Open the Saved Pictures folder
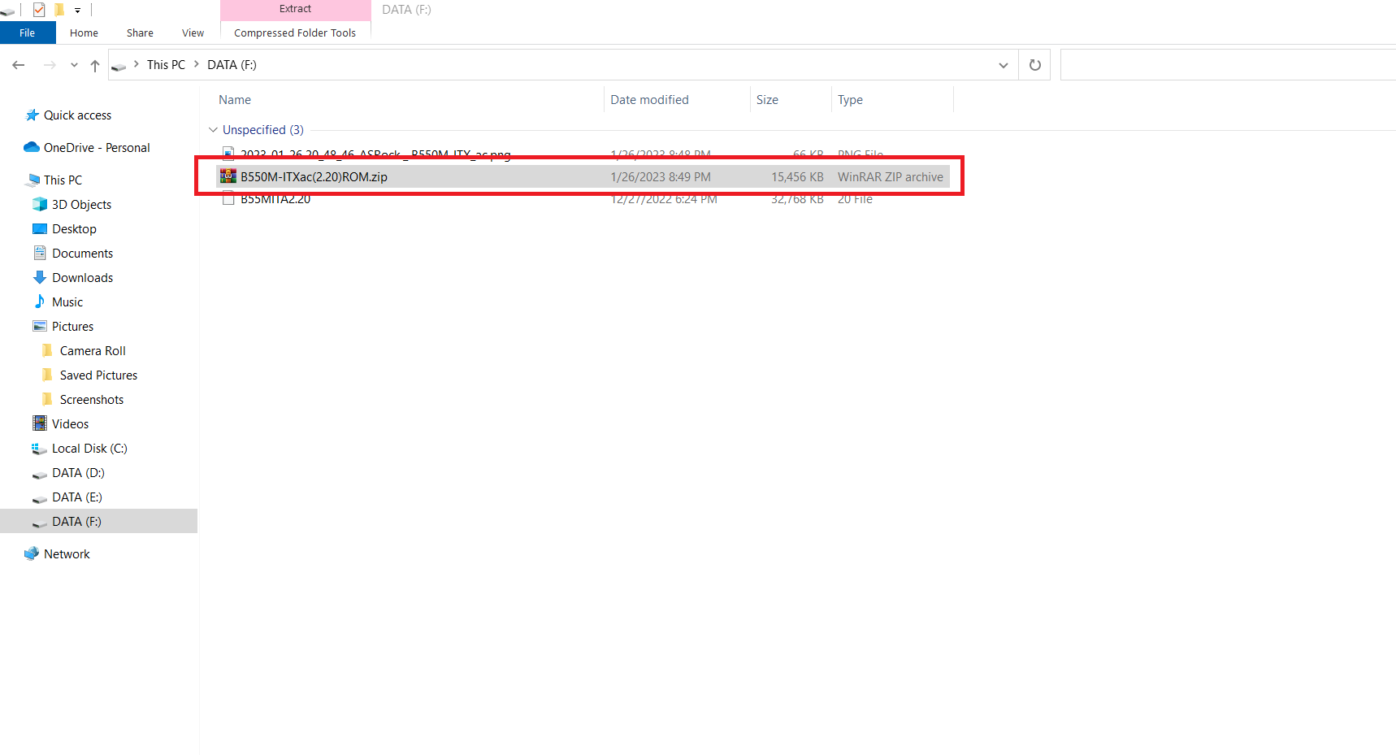Image resolution: width=1396 pixels, height=755 pixels. click(98, 375)
